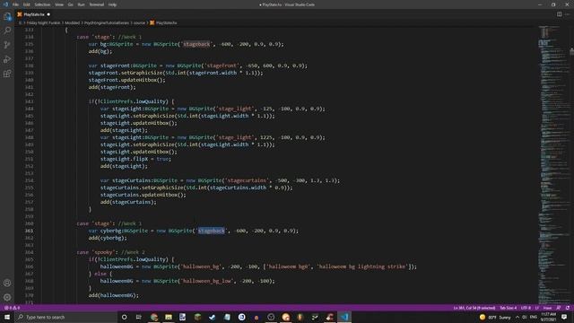
Task: Show hidden system tray icons
Action: point(517,317)
